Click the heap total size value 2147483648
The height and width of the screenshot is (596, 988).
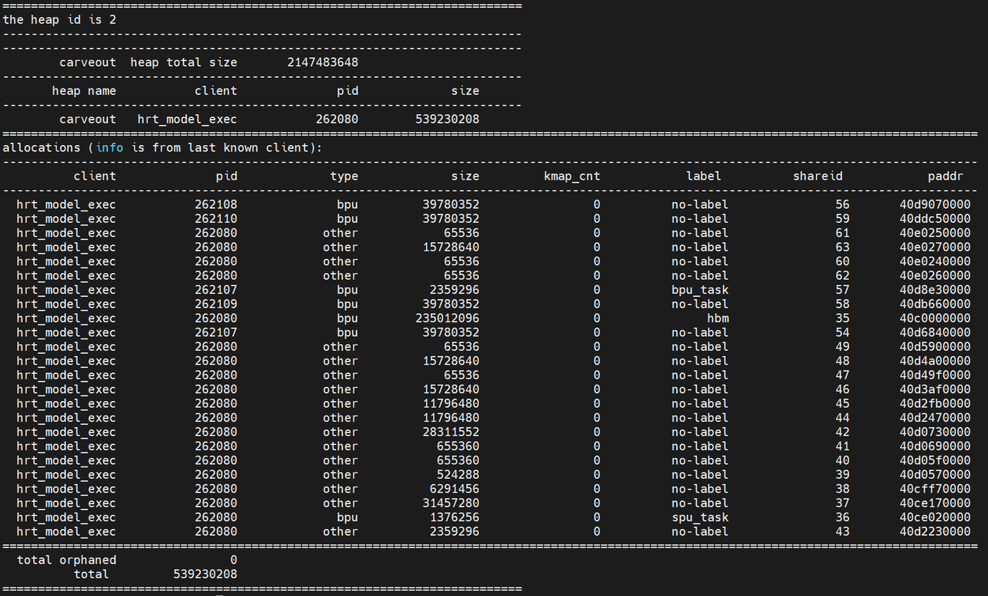coord(322,62)
